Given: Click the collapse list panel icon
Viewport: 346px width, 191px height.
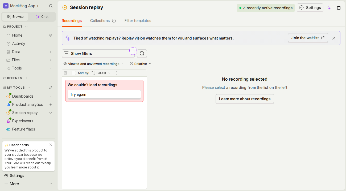Looking at the screenshot, I should point(65,73).
